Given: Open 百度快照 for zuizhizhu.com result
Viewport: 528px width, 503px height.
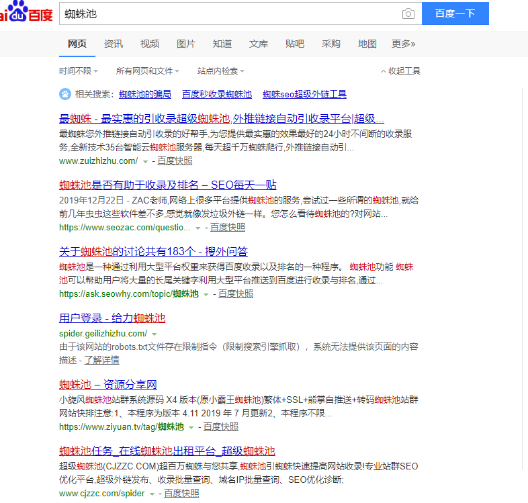Looking at the screenshot, I should [x=175, y=161].
